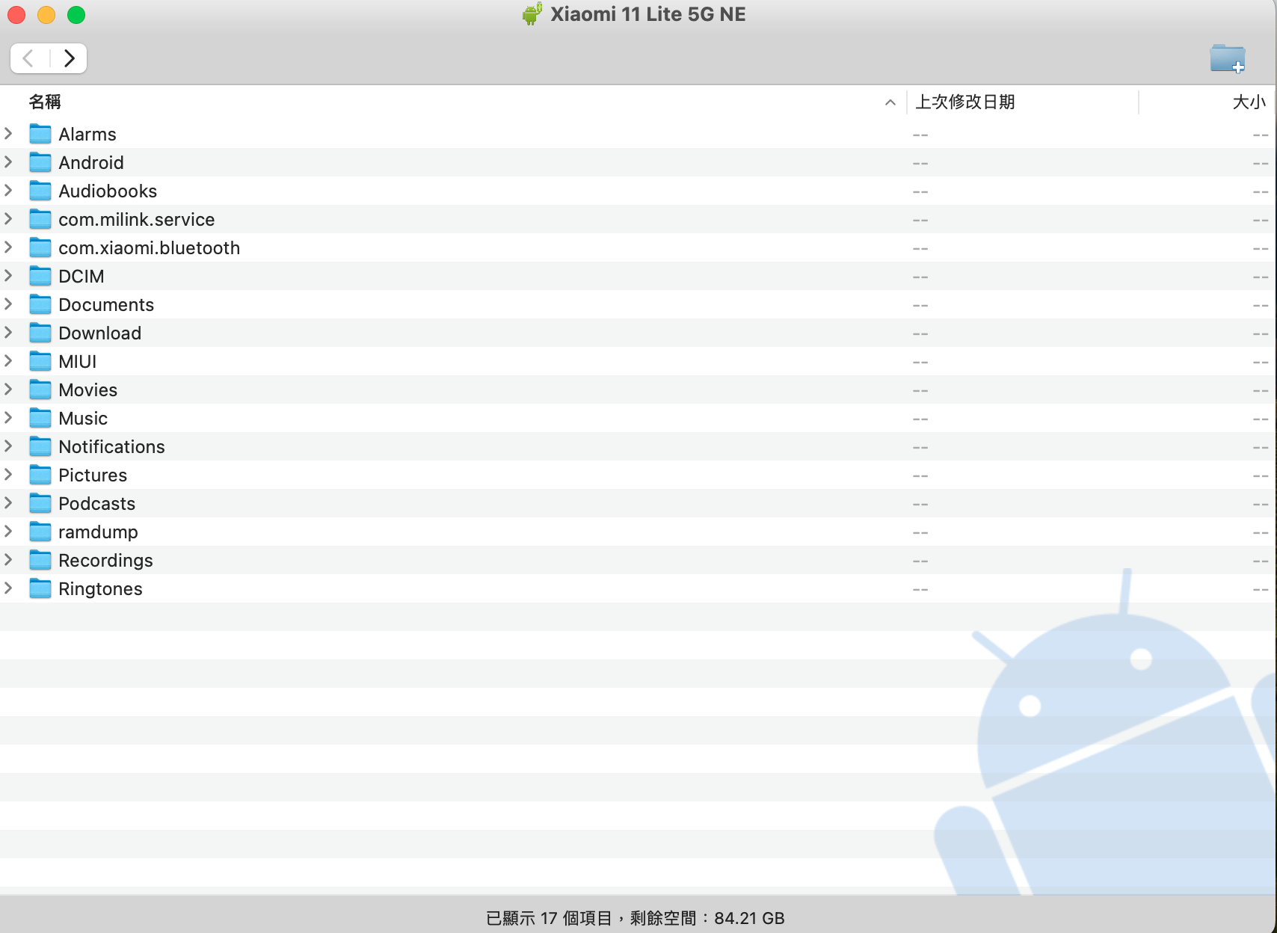Select com.xiaomi.bluetooth folder name
The height and width of the screenshot is (933, 1277).
(x=149, y=248)
